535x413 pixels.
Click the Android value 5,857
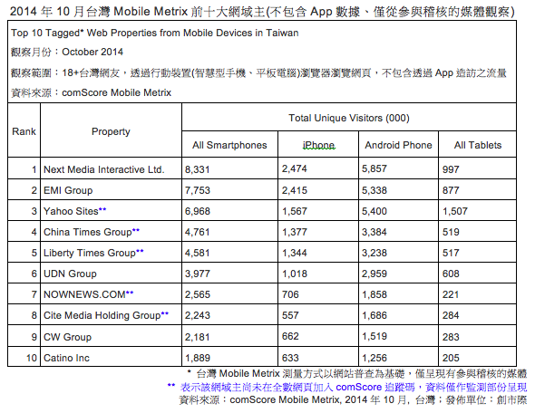[374, 168]
